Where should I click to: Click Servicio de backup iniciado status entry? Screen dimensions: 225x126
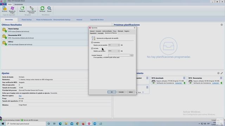click(x=10, y=120)
